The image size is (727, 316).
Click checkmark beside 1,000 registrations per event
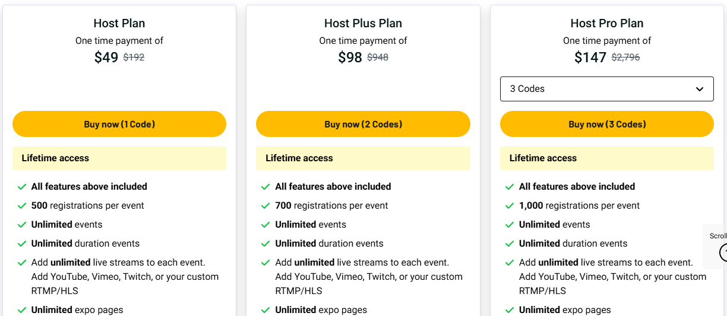pyautogui.click(x=510, y=206)
